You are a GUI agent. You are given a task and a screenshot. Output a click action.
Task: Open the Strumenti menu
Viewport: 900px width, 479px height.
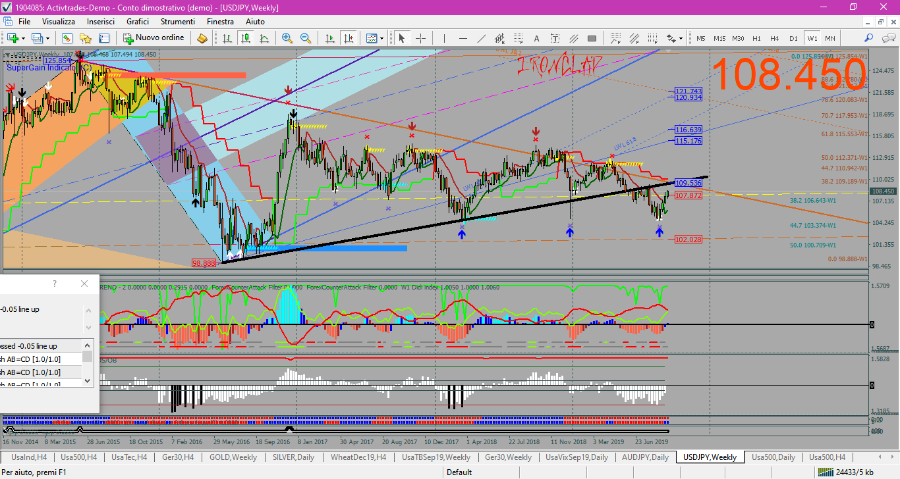pos(177,22)
